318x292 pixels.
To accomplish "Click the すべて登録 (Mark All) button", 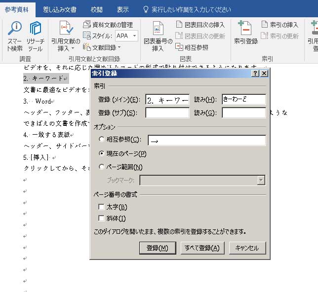I will click(202, 248).
